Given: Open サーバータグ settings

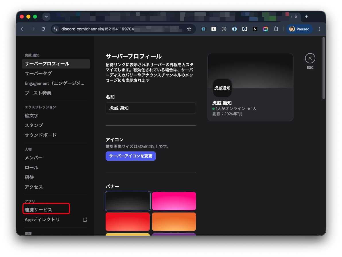Looking at the screenshot, I should [56, 73].
